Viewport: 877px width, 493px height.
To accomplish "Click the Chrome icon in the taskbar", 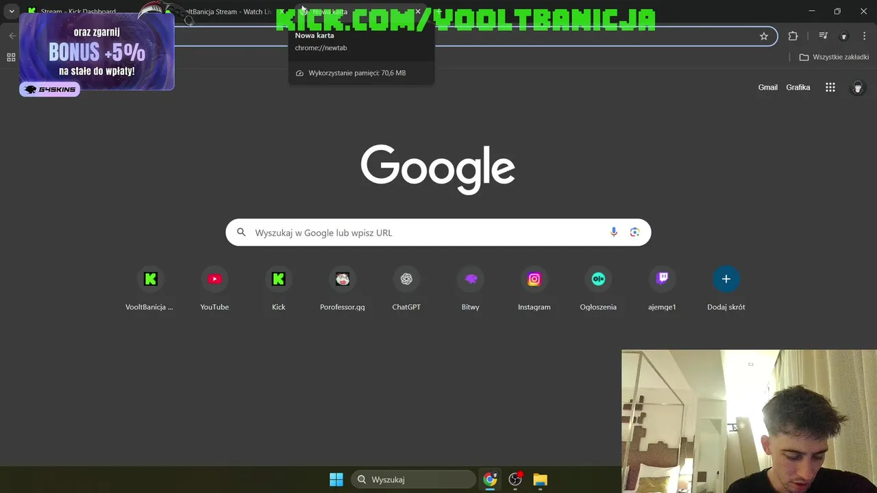I will (490, 479).
